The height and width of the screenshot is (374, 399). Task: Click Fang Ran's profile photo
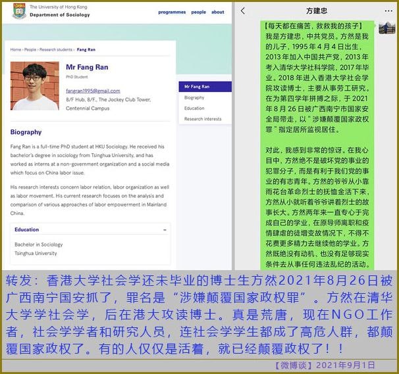pos(36,86)
